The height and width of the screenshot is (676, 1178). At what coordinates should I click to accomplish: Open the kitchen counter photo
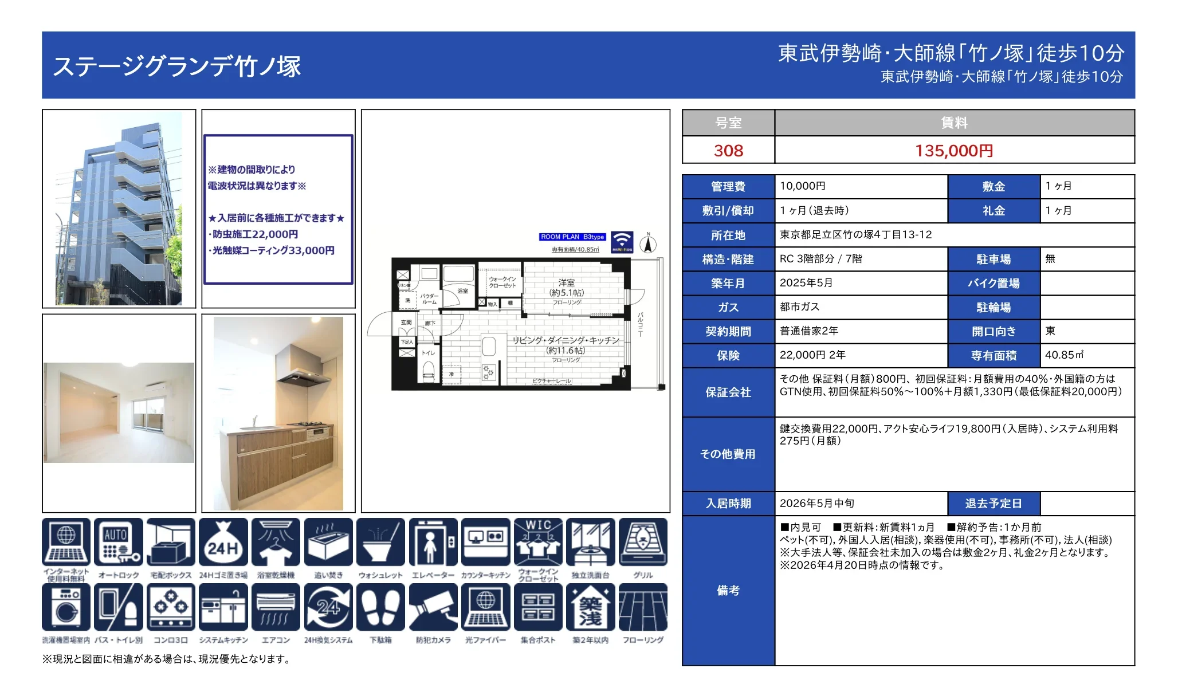(x=278, y=413)
